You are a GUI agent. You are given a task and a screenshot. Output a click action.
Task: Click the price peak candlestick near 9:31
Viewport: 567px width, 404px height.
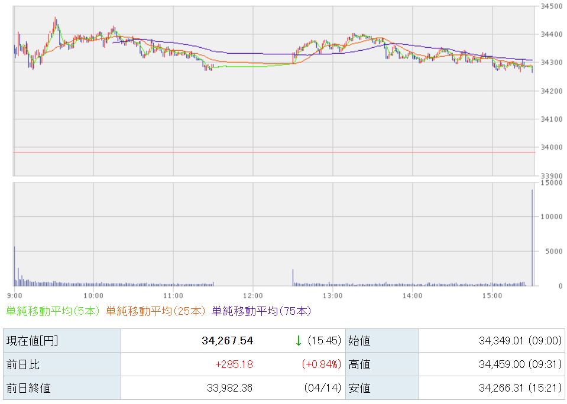point(56,25)
